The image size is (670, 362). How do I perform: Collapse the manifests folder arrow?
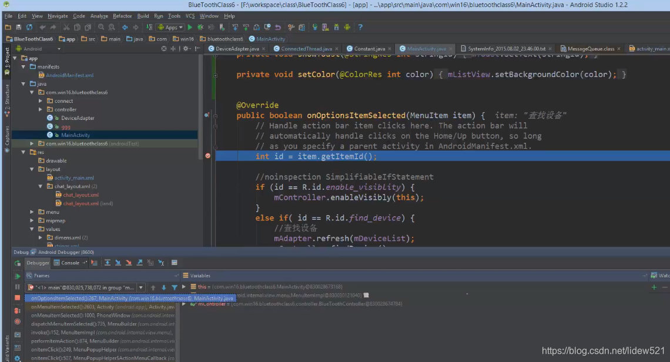(24, 66)
